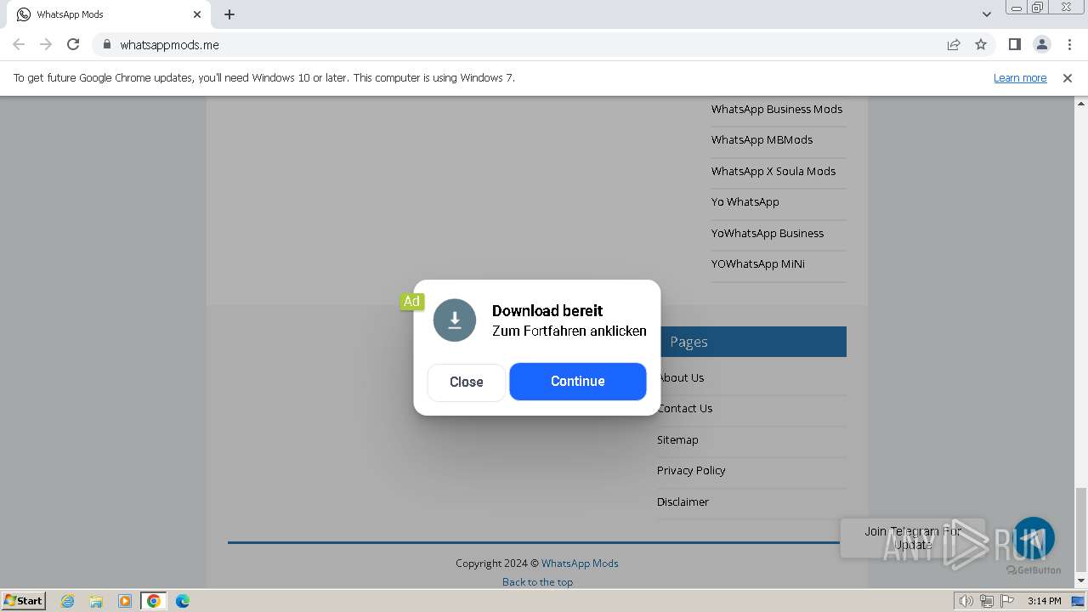Click Back to the top link
The height and width of the screenshot is (612, 1088).
537,581
